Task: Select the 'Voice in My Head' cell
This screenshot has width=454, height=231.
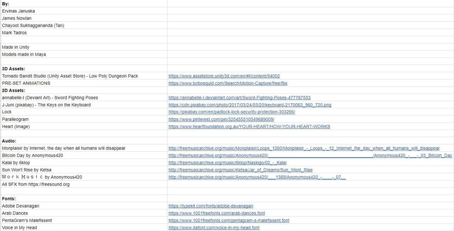Action: (84, 227)
